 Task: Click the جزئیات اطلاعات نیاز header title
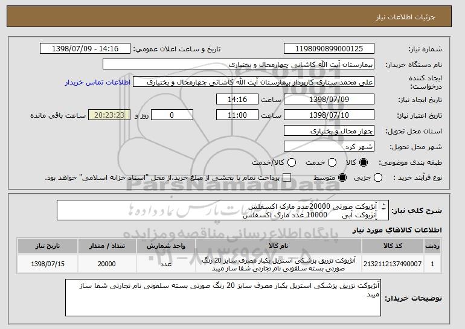405,17
